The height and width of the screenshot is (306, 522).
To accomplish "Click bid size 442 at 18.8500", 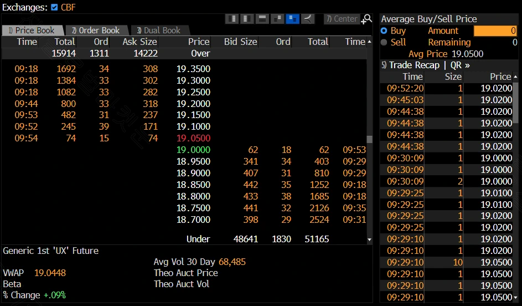I will click(250, 185).
